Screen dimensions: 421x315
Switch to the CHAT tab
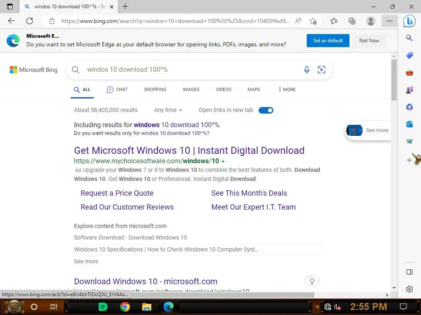pos(117,89)
